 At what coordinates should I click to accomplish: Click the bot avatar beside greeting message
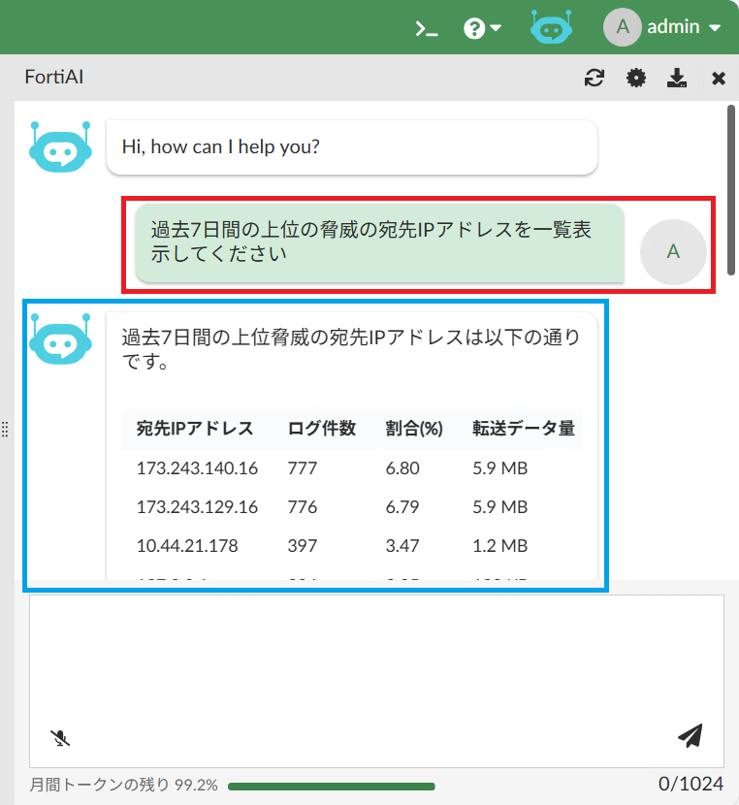coord(60,147)
